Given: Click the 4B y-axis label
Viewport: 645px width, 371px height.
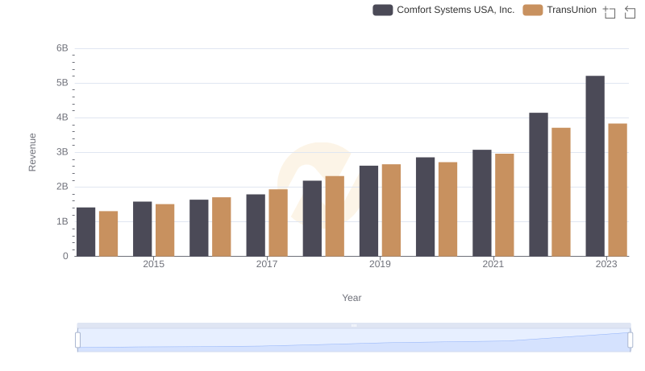Looking at the screenshot, I should pos(62,117).
